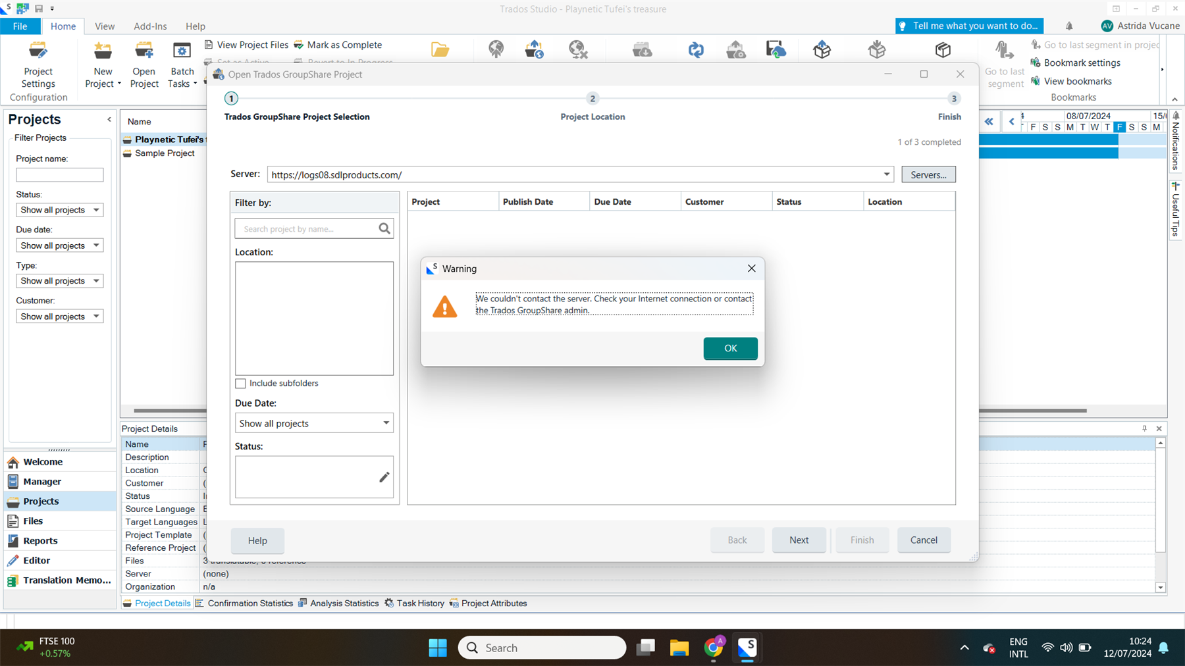The image size is (1185, 666).
Task: Open the Reports view in navigation
Action: pyautogui.click(x=59, y=541)
